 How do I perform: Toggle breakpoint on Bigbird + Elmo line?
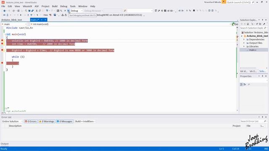(x=2, y=50)
